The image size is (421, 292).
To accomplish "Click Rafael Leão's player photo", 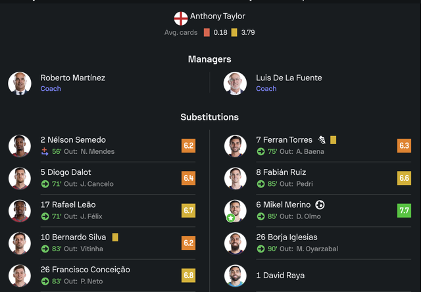I will [x=20, y=210].
